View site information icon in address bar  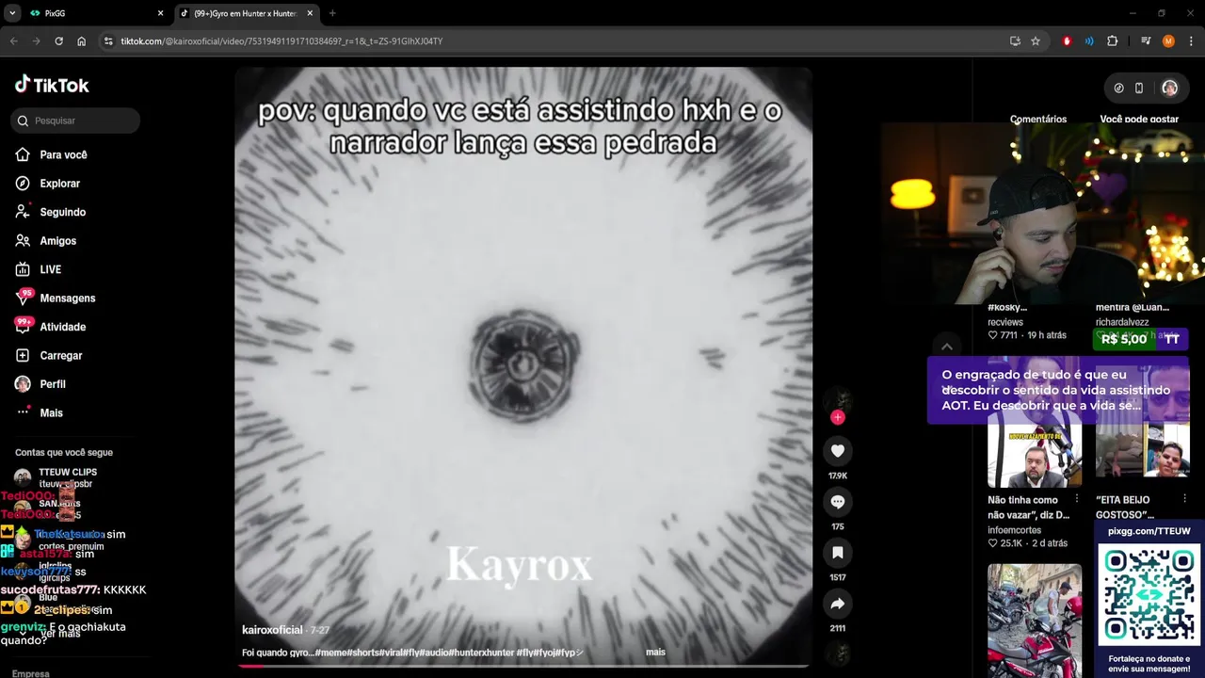(x=108, y=41)
